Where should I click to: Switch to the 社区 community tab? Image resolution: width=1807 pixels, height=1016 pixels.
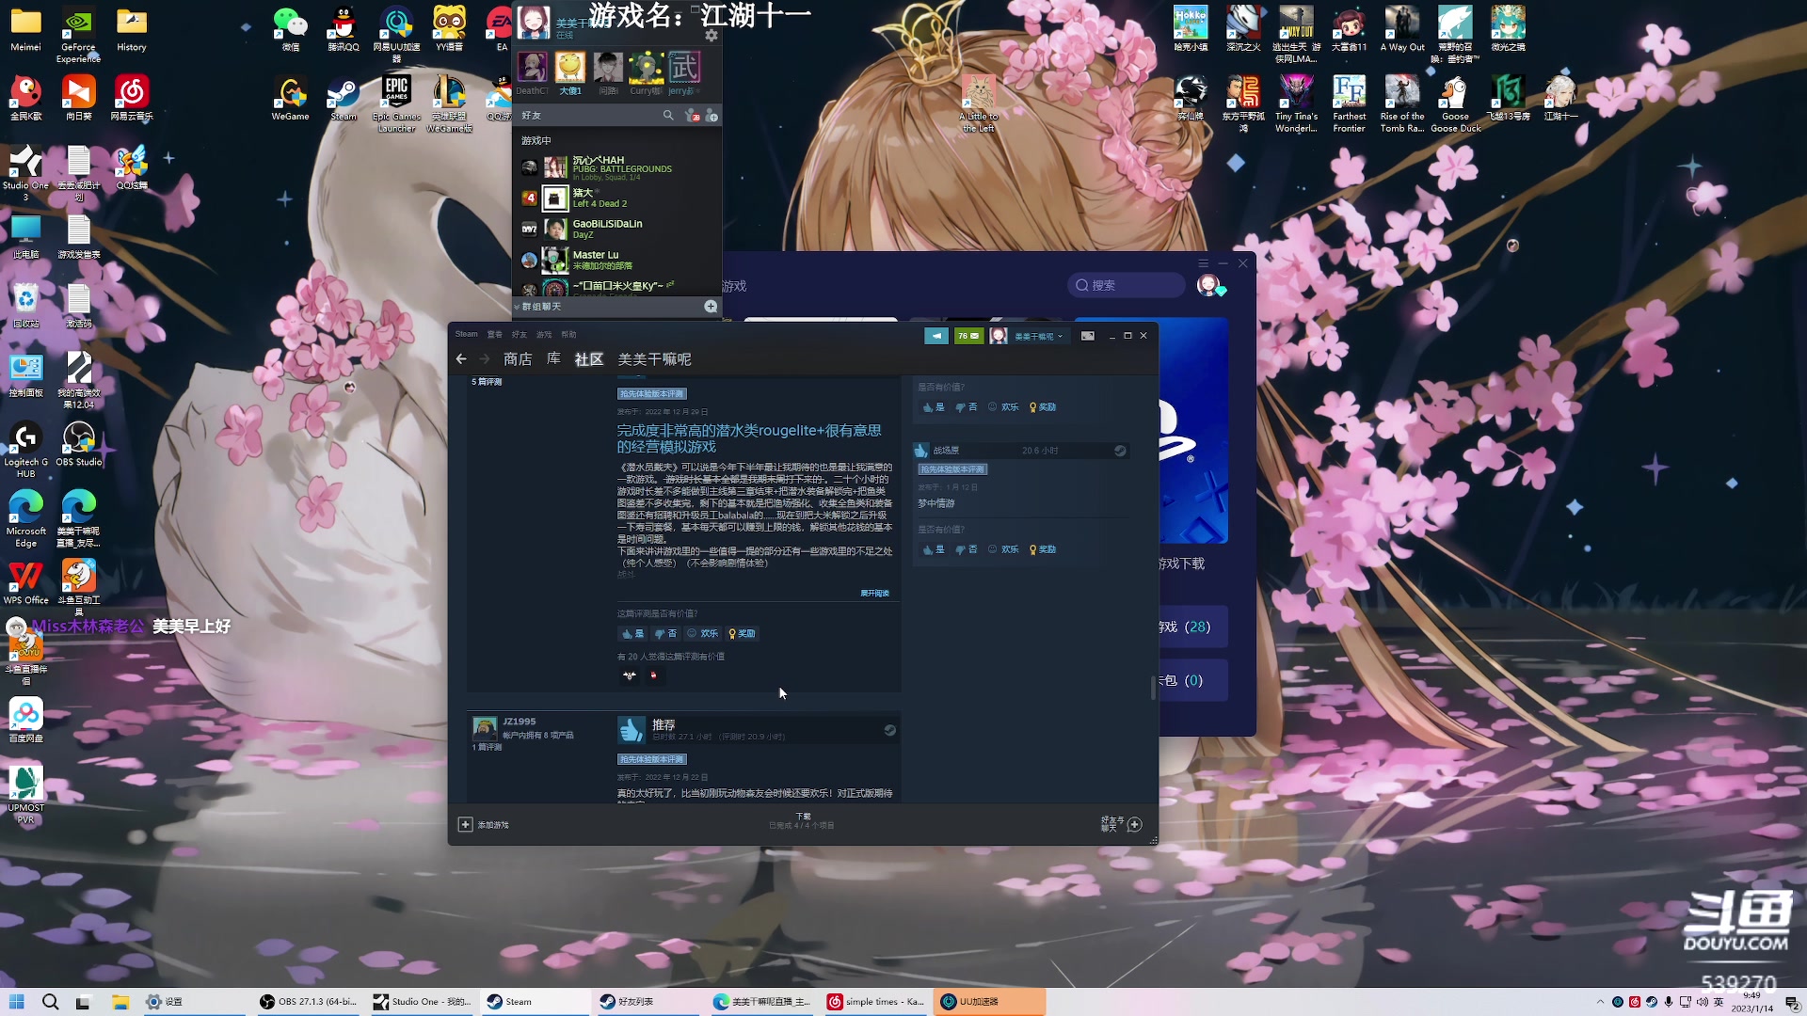coord(589,359)
